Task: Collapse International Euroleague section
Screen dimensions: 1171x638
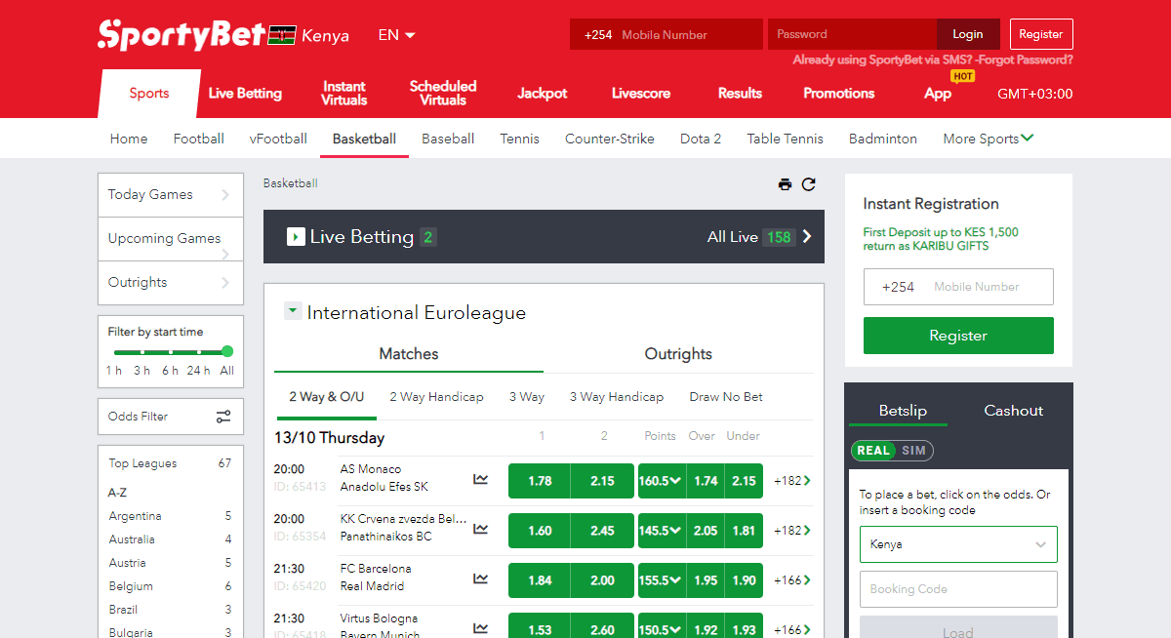Action: 292,311
